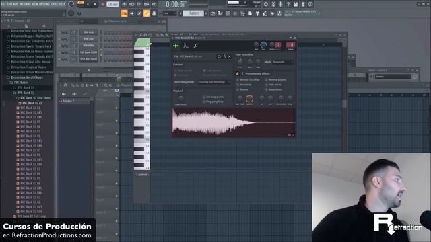Open the miscellaneous wrench tab in the sampler
Screen dimensions: 431x242
(195, 46)
